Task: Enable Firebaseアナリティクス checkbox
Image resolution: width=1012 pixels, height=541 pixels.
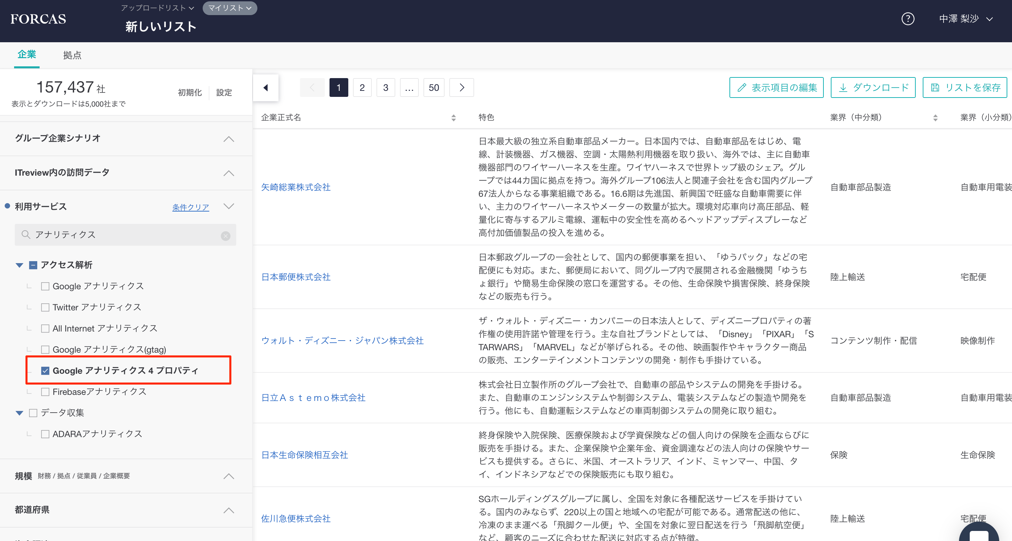Action: click(x=45, y=392)
